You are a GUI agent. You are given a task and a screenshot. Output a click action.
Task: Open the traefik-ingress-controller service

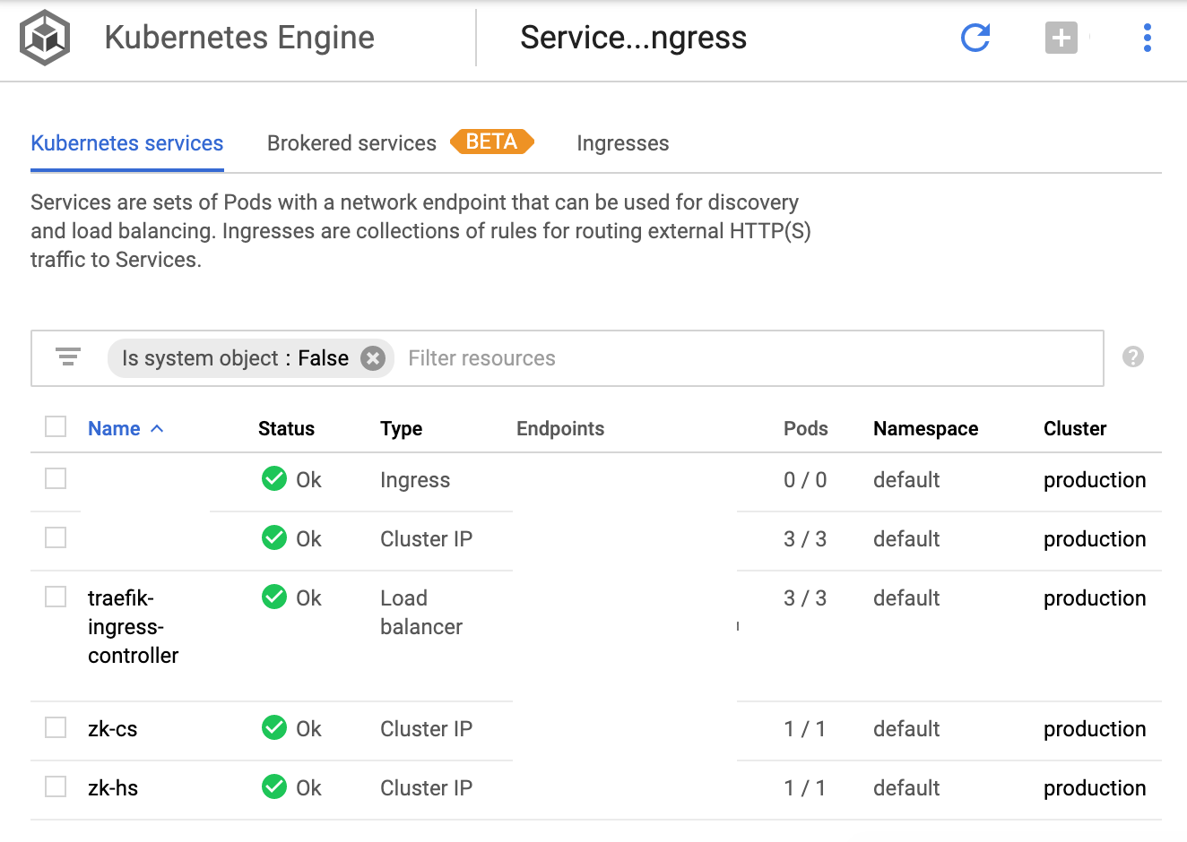pos(133,626)
